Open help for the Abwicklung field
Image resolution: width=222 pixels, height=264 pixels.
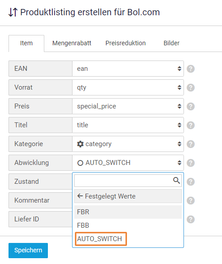click(x=191, y=163)
